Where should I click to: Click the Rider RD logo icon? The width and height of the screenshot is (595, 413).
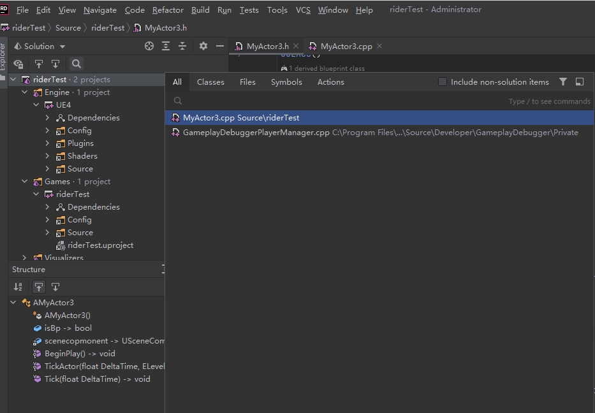coord(4,10)
